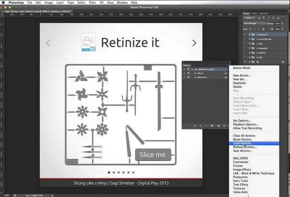Hide the BG layer group
This screenshot has width=290, height=197.
pyautogui.click(x=246, y=62)
